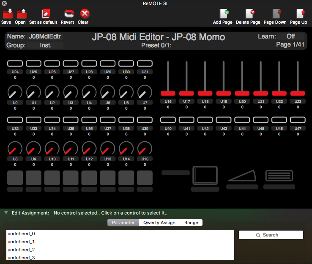
Task: Click the Name field J08MdiEdtr
Action: [x=45, y=36]
